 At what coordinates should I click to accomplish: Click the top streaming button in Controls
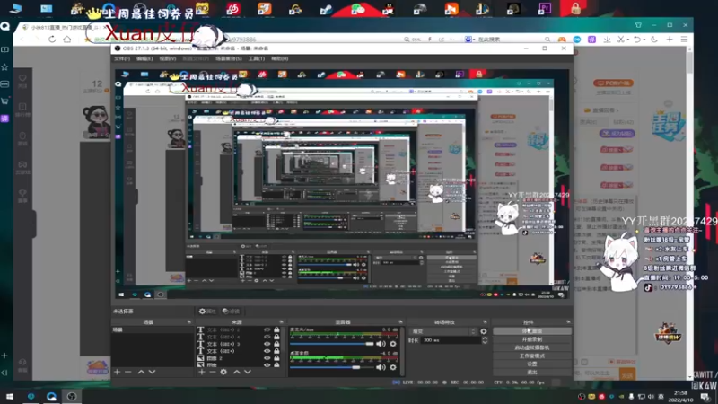pyautogui.click(x=532, y=330)
